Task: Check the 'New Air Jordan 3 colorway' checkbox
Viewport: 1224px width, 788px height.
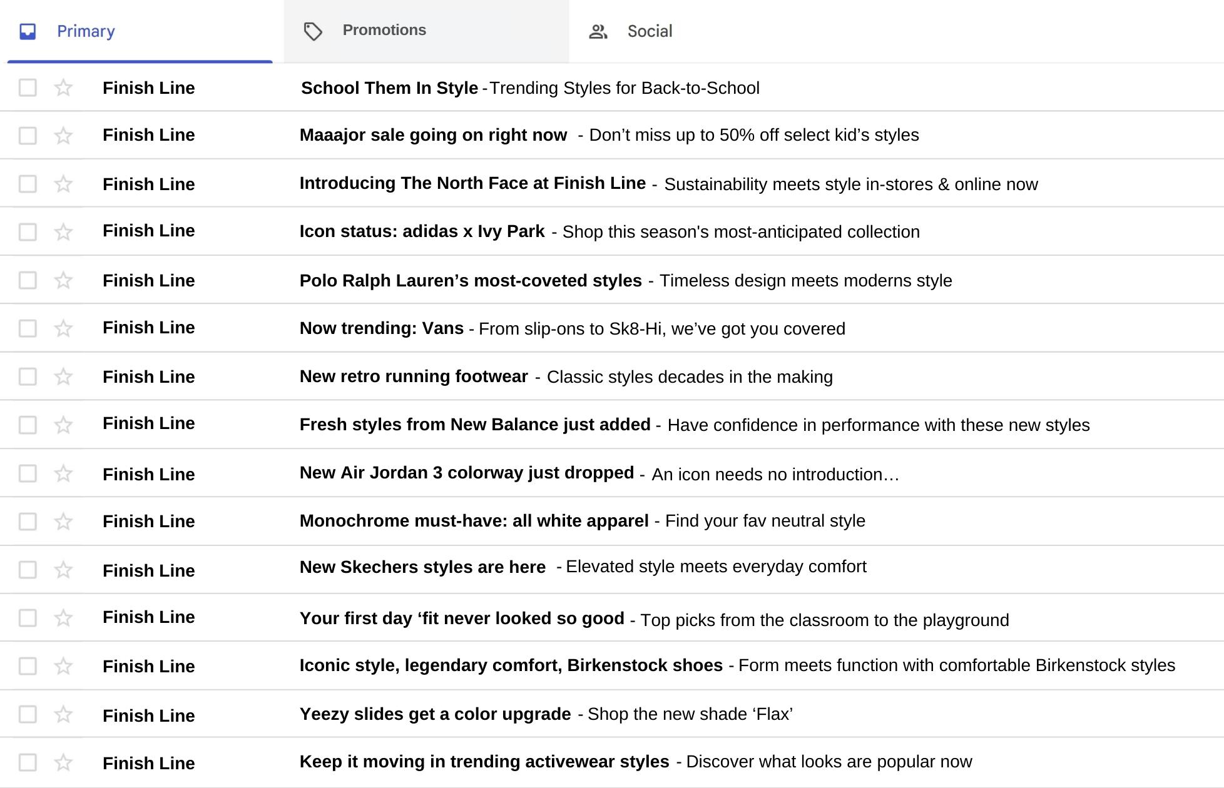Action: click(x=28, y=473)
